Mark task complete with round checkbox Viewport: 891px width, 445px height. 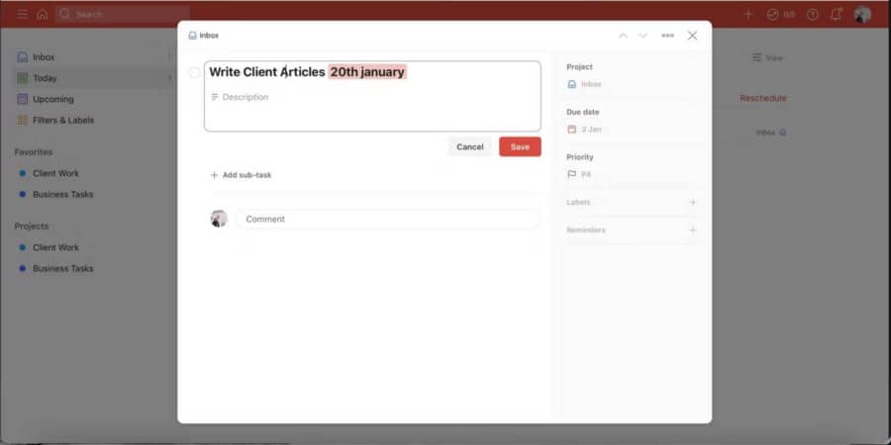click(194, 72)
